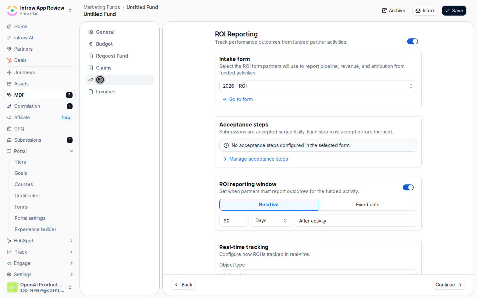Click the Introw AI sparkle icon

coord(9,38)
